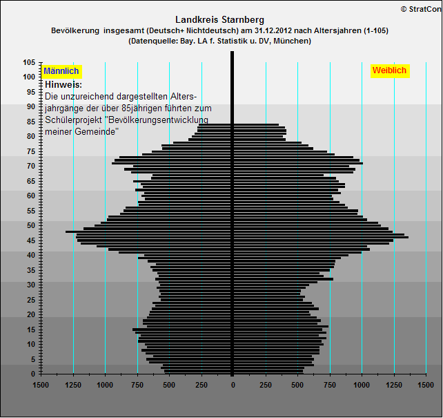Click the bold Hinweis heading
Image resolution: width=443 pixels, height=418 pixels.
pyautogui.click(x=63, y=84)
